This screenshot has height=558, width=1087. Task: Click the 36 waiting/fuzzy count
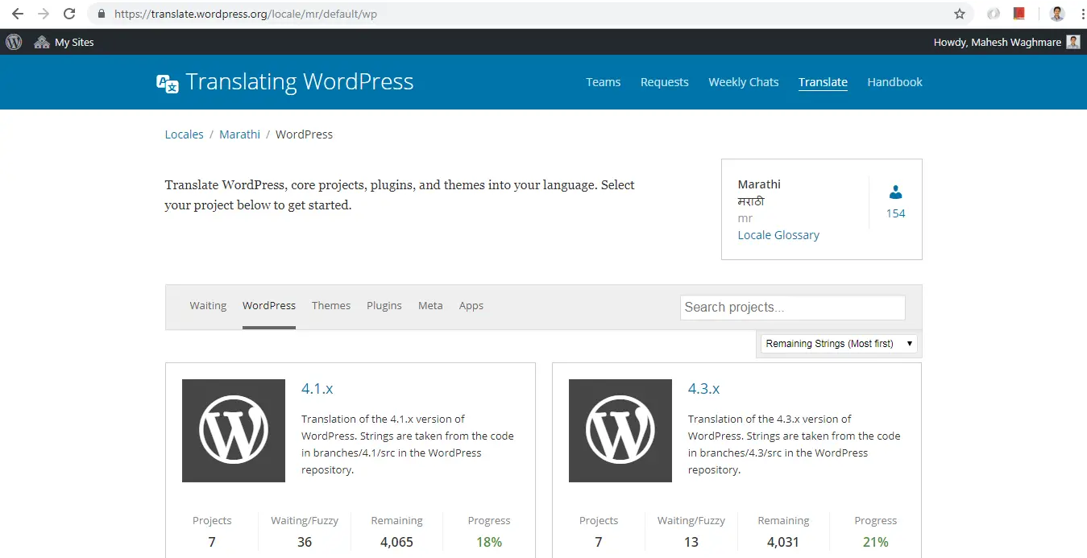305,542
